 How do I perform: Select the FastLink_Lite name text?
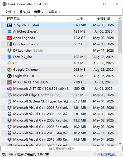click(22, 57)
